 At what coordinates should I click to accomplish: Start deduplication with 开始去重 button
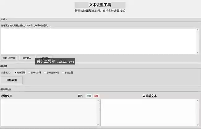[x=12, y=80]
